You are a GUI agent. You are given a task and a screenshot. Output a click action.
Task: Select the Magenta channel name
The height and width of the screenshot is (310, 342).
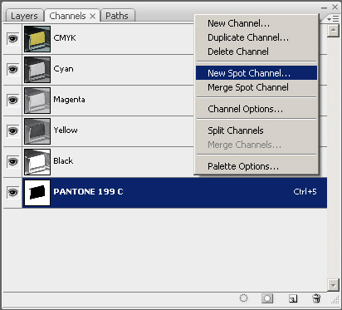click(69, 100)
